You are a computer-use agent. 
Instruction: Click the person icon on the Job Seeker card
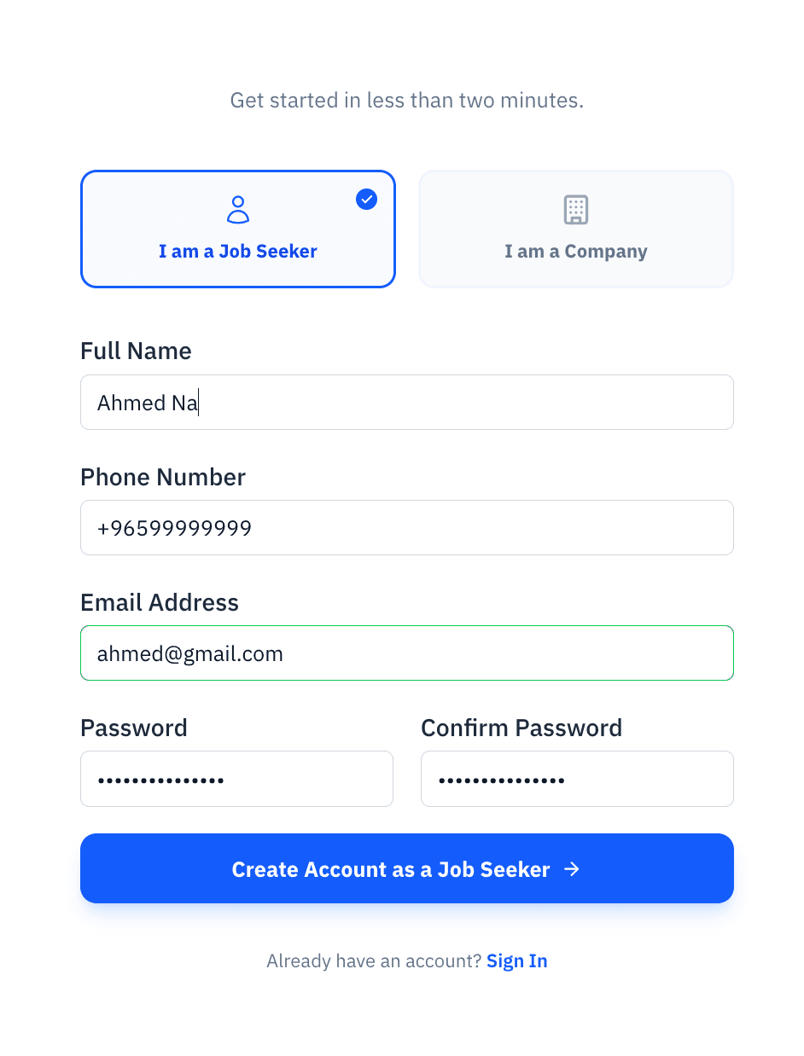(237, 209)
